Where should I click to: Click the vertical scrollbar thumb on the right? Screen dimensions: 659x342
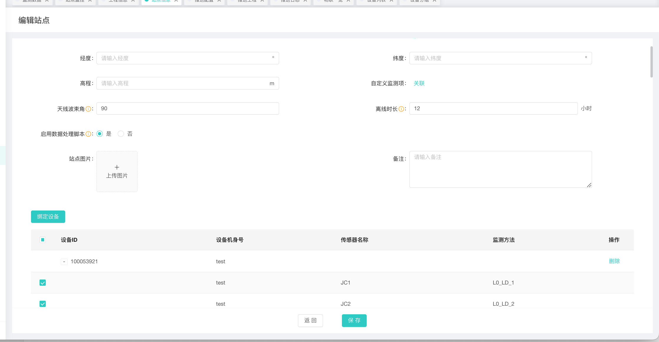click(651, 62)
